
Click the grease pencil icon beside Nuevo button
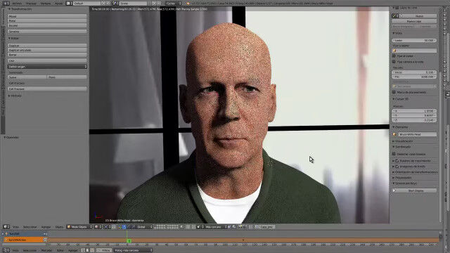pyautogui.click(x=395, y=16)
